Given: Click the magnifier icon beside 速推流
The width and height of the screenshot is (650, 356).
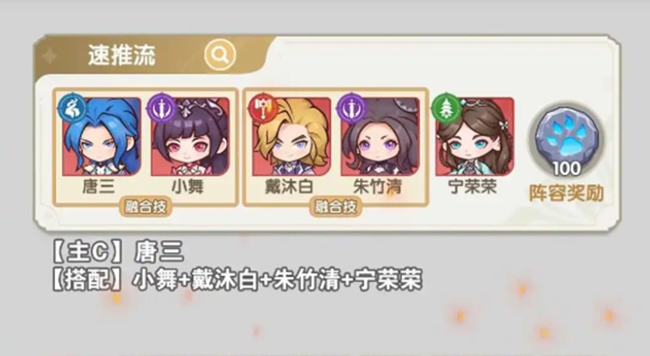Looking at the screenshot, I should coord(220,54).
